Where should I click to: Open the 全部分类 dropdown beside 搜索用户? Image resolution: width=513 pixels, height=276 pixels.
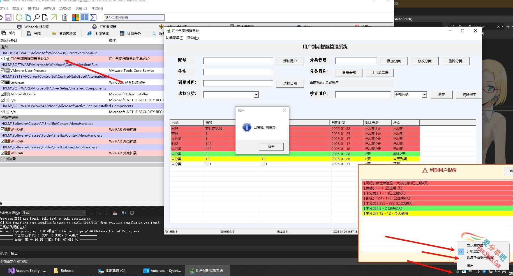point(424,95)
